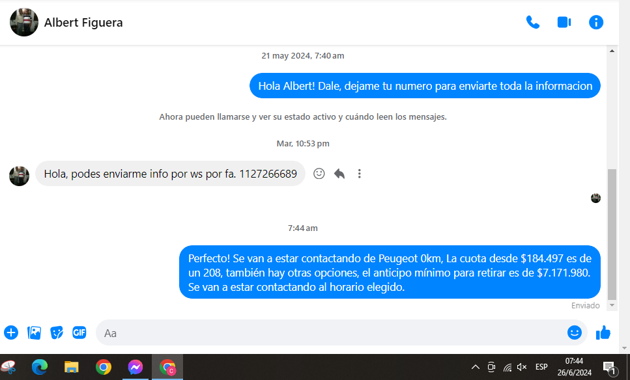Start a voice call with Albert Figuera
Viewport: 630px width, 380px height.
tap(532, 22)
